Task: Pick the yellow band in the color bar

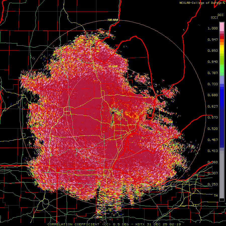Action: [x=222, y=49]
